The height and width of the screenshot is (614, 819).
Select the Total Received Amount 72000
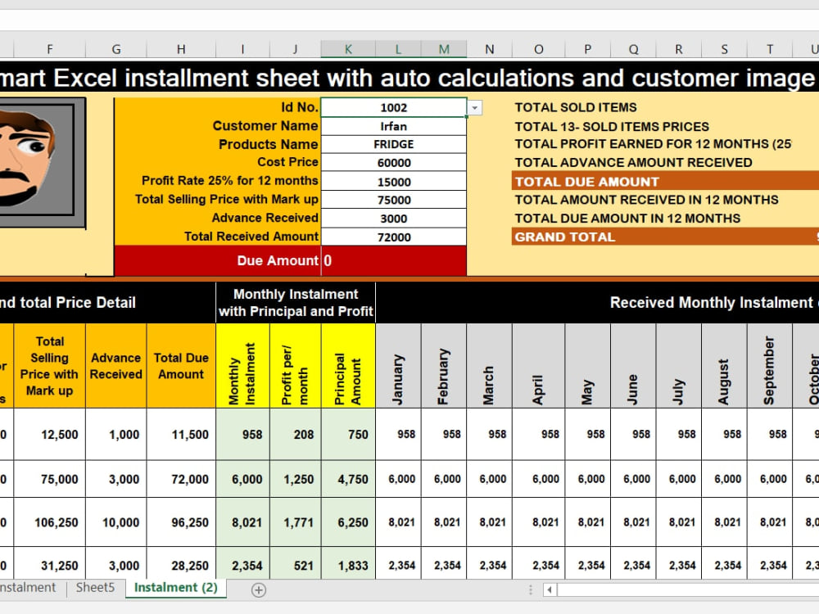click(394, 237)
